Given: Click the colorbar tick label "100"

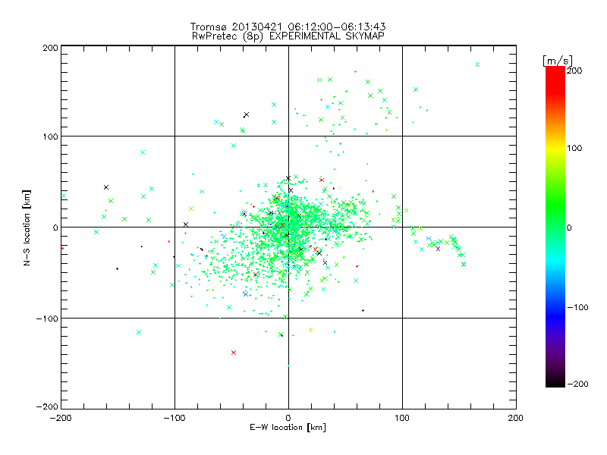Looking at the screenshot, I should coord(574,148).
